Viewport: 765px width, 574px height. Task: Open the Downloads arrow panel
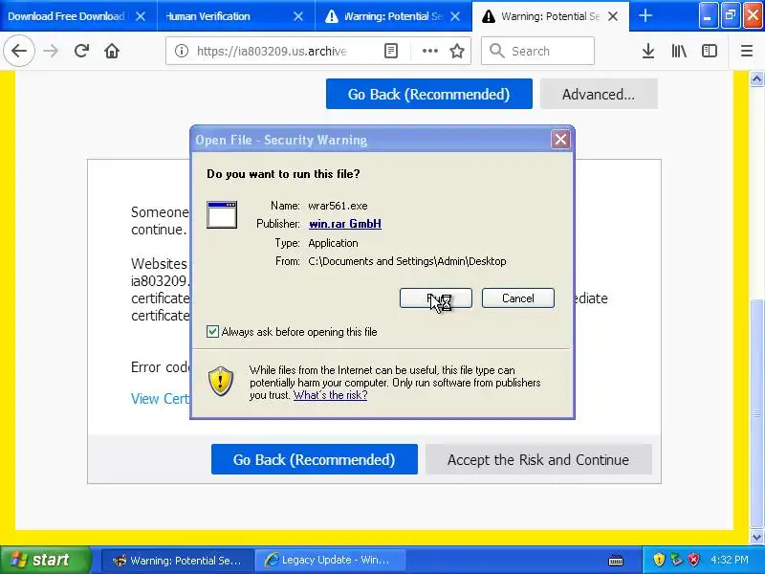[x=648, y=51]
